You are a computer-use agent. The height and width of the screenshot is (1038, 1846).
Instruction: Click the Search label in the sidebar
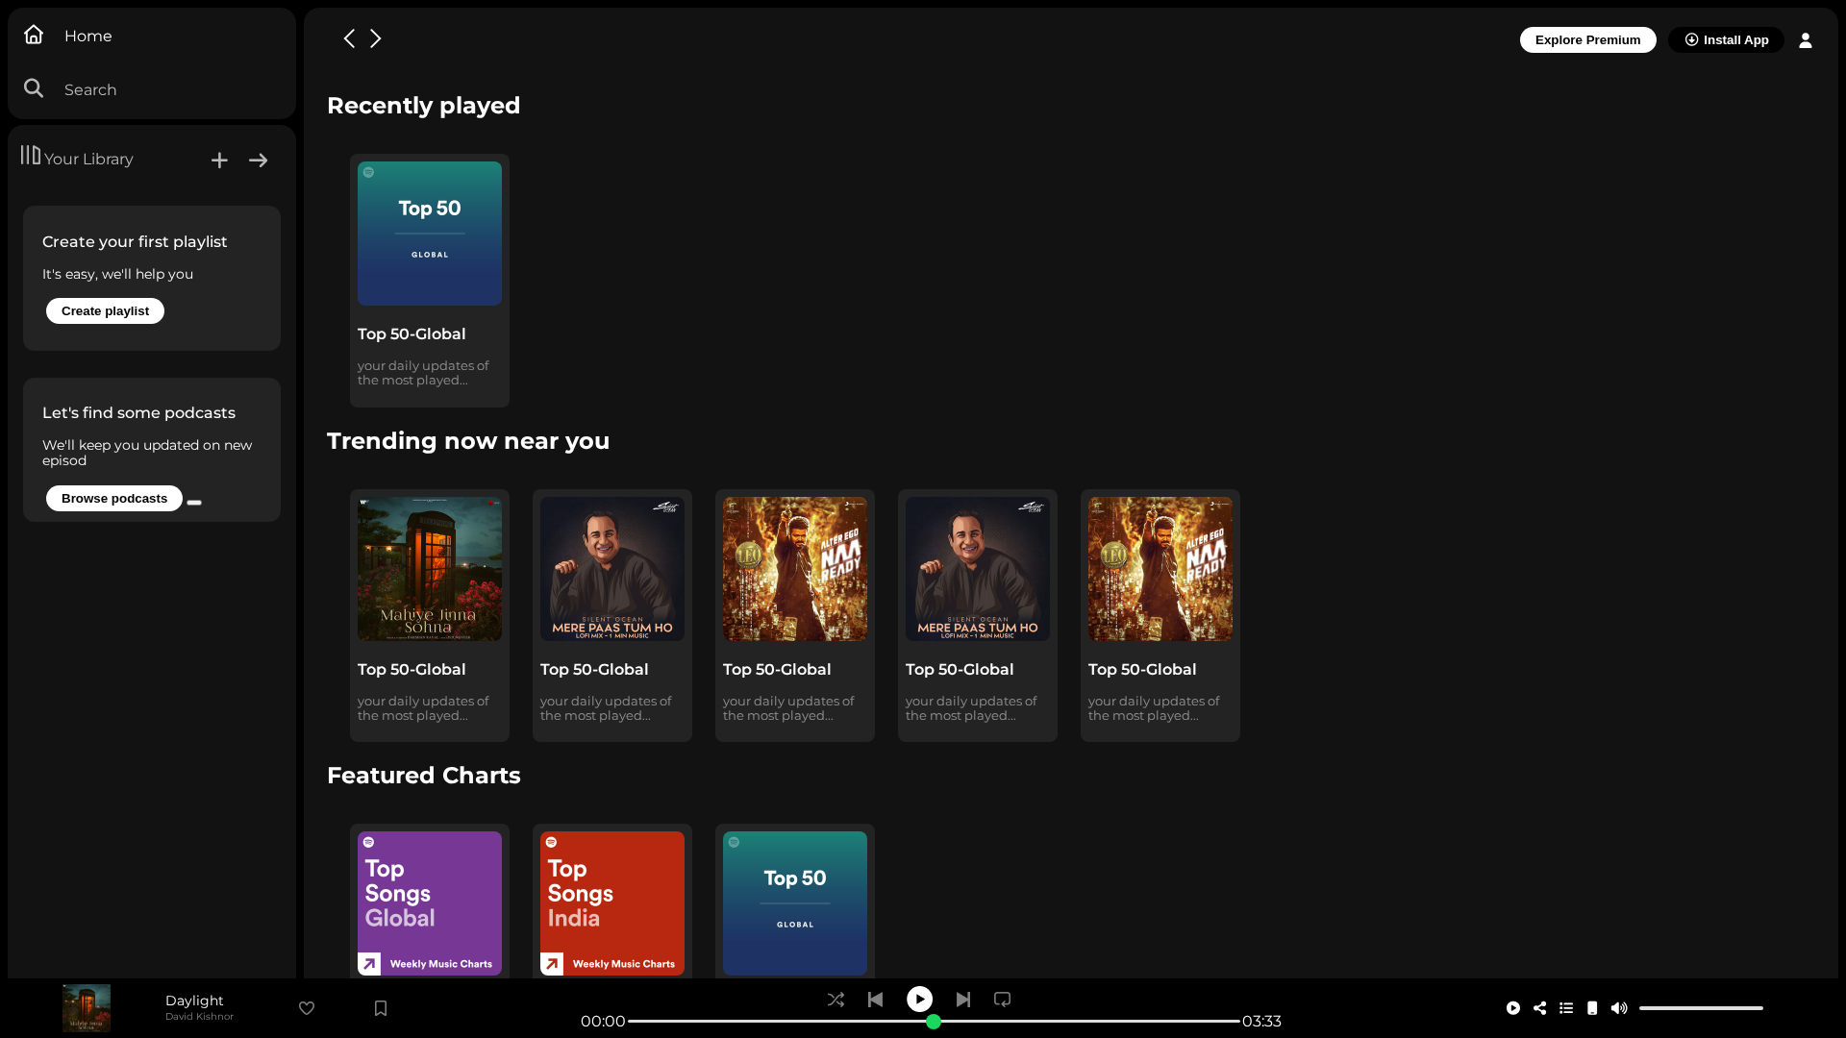coord(90,89)
